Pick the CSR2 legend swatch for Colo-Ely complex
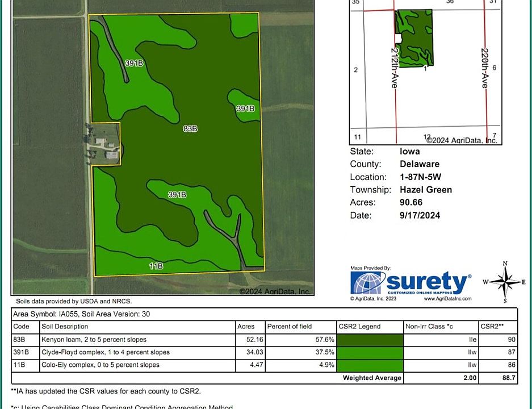The image size is (532, 409). click(x=373, y=365)
